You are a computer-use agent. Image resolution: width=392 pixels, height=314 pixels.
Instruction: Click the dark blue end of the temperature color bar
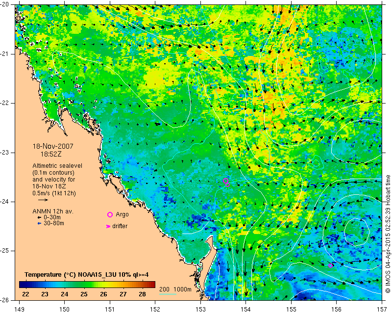23,285
